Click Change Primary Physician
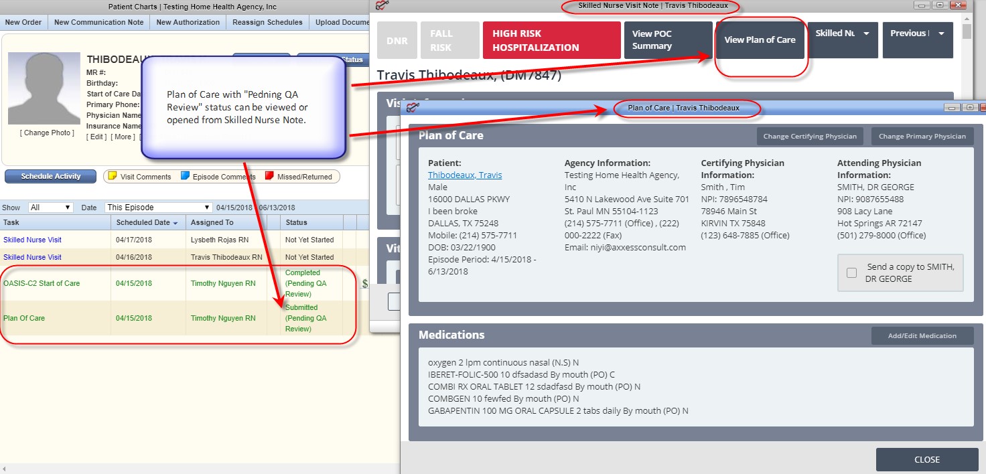Viewport: 986px width, 474px height. point(922,137)
